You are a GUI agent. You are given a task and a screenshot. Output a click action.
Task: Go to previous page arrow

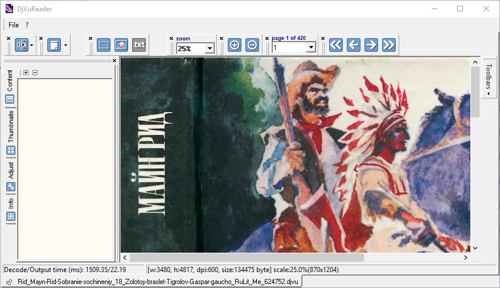pos(353,44)
